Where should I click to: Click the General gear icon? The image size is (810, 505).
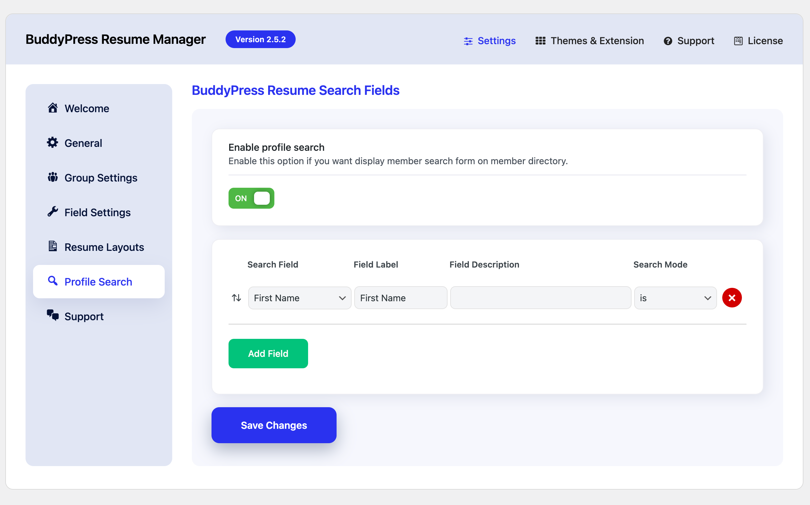click(x=53, y=143)
